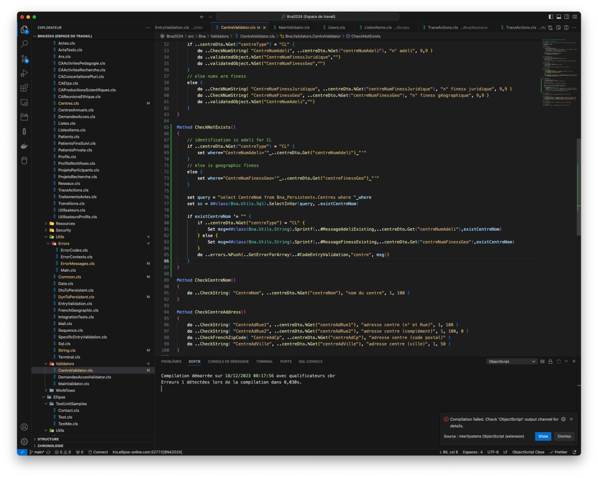Open the Extensions view

coord(24,88)
